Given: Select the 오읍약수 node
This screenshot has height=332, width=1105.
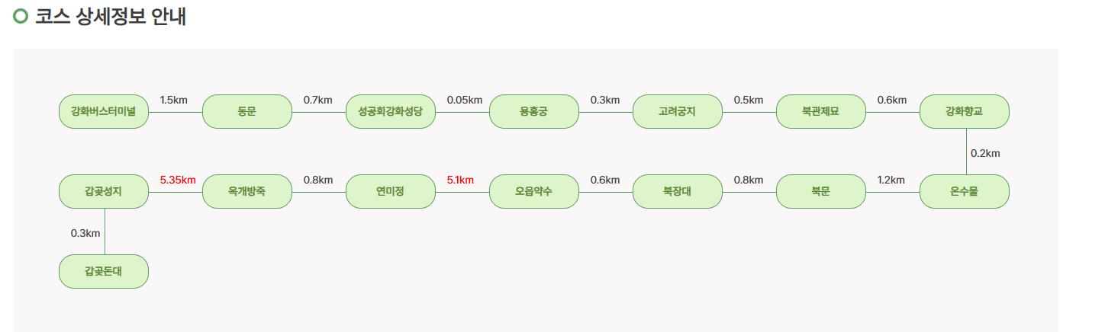Looking at the screenshot, I should click(x=534, y=191).
